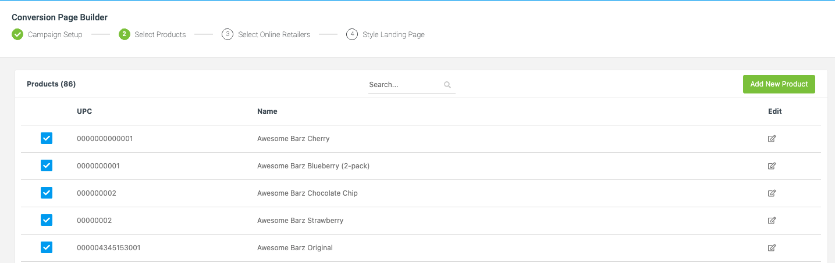Click the Add New Product button
This screenshot has height=263, width=835.
pos(779,84)
